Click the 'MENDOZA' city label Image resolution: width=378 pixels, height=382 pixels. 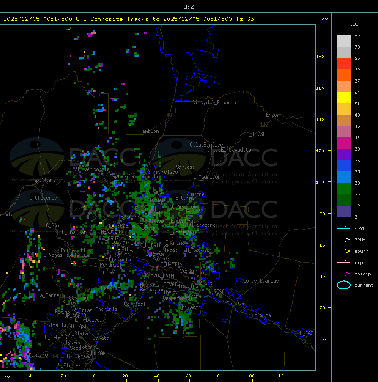[x=110, y=231]
